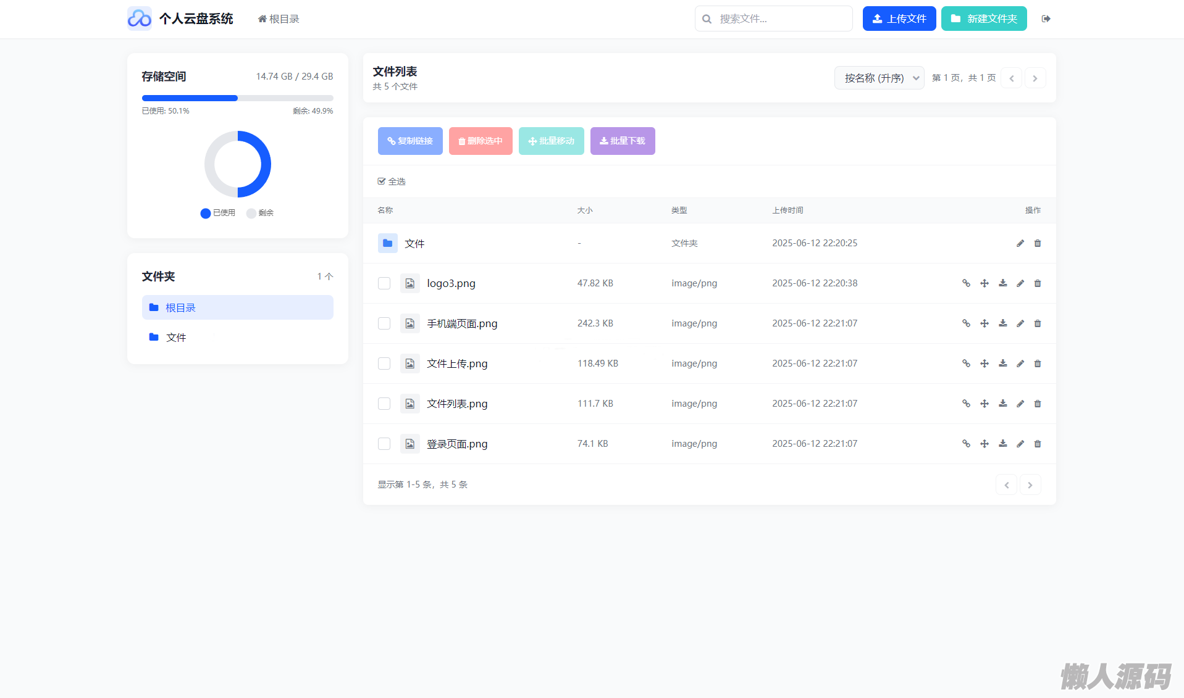The height and width of the screenshot is (698, 1184).
Task: Rename pencil icon for 文件列表.png
Action: 1020,404
